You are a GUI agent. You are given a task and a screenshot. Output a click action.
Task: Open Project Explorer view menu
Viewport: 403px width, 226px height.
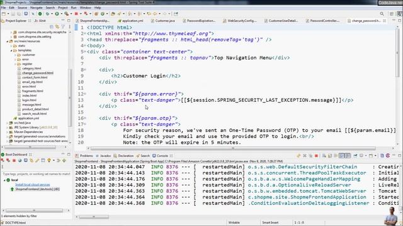click(69, 26)
